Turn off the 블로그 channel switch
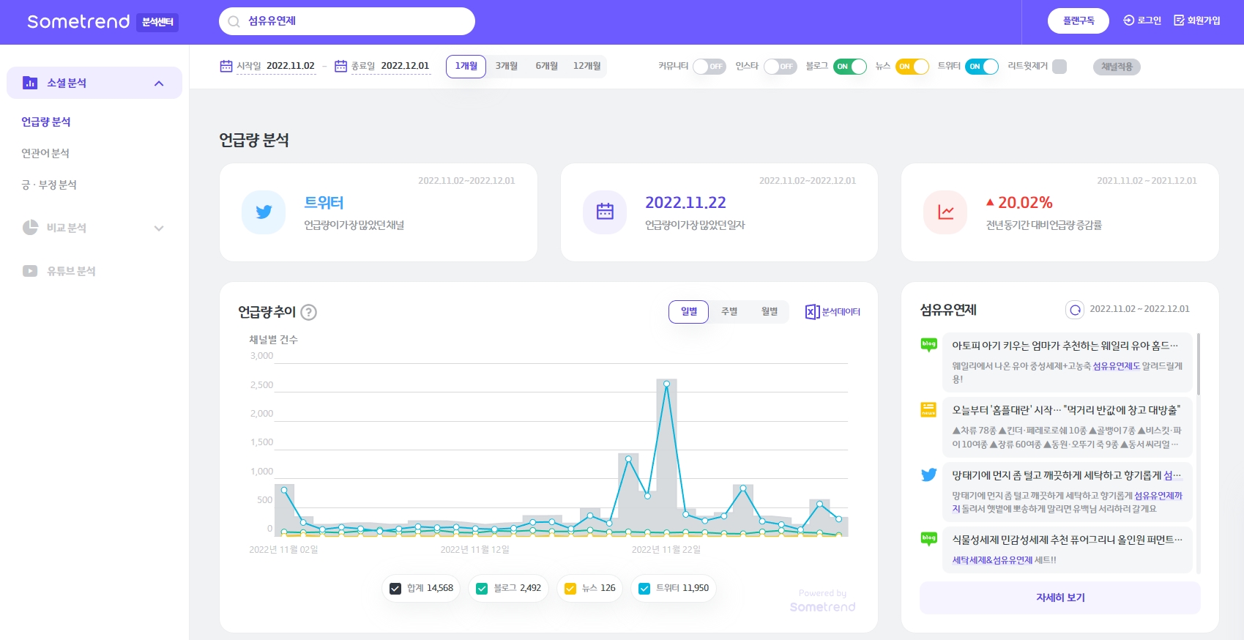The height and width of the screenshot is (640, 1244). (850, 67)
